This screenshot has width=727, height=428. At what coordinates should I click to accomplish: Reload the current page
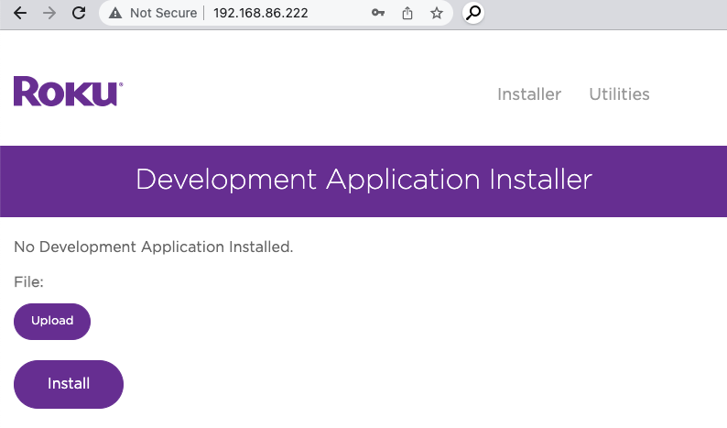point(79,13)
